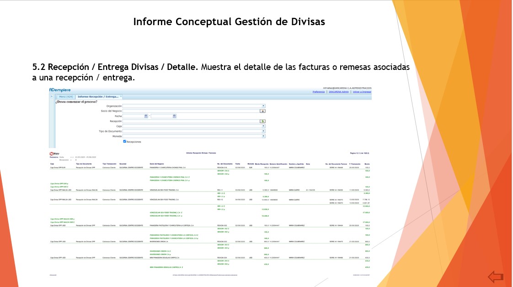Image resolution: width=513 pixels, height=287 pixels.
Task: Click the Mary logo in the report
Action: pos(54,154)
